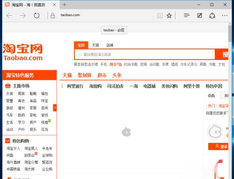Open the 结婚 category
Screen dimensions: 234x179
44,122
